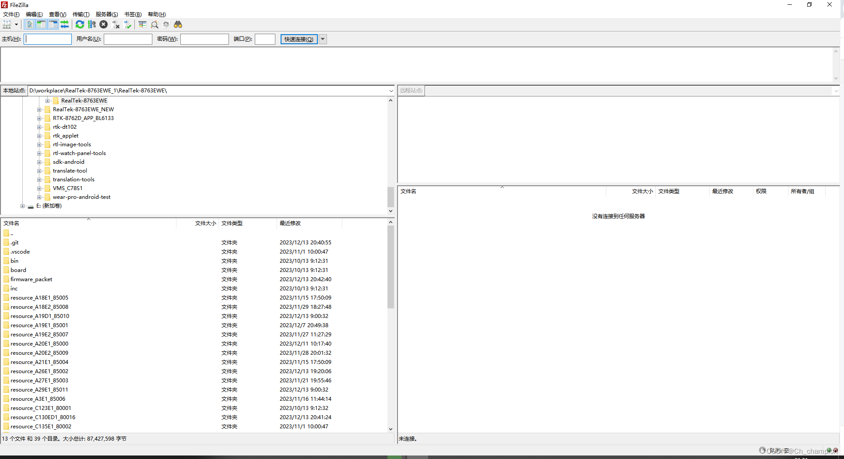The height and width of the screenshot is (459, 844).
Task: Sort local files by 文件名 column
Action: (88, 223)
